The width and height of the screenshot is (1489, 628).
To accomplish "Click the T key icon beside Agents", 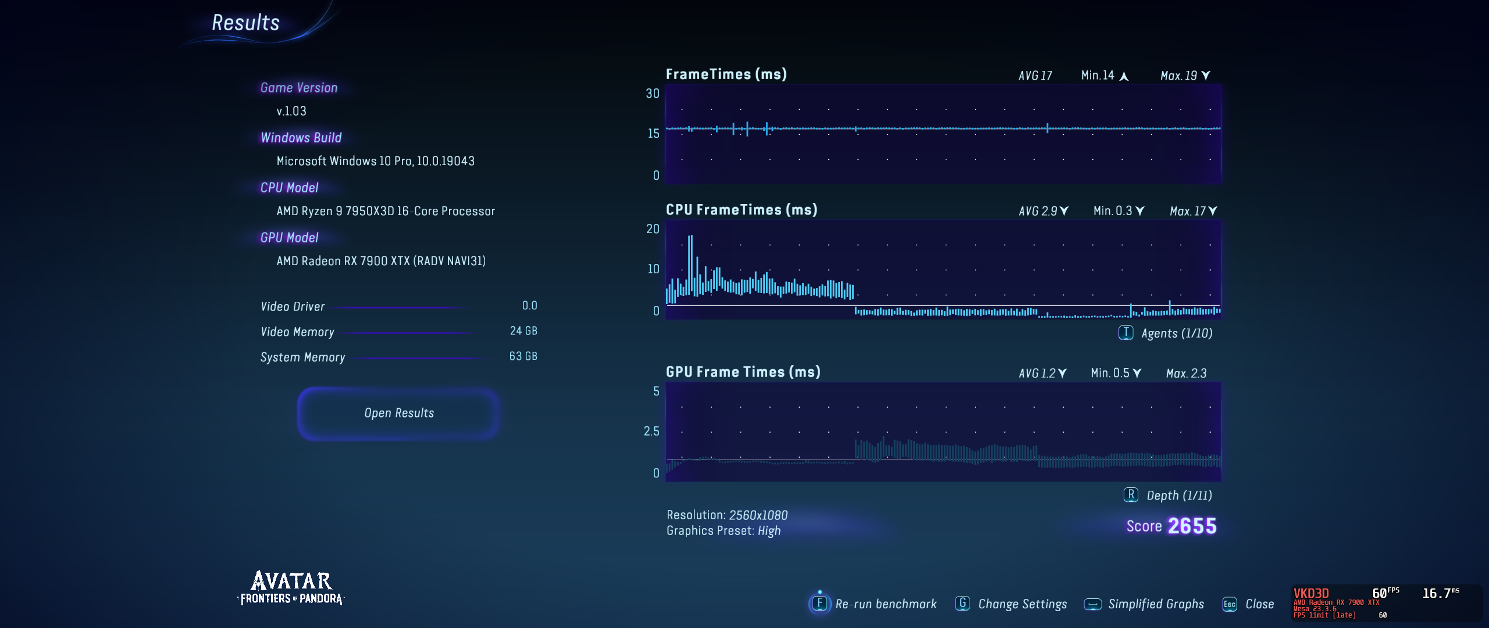I will 1125,333.
